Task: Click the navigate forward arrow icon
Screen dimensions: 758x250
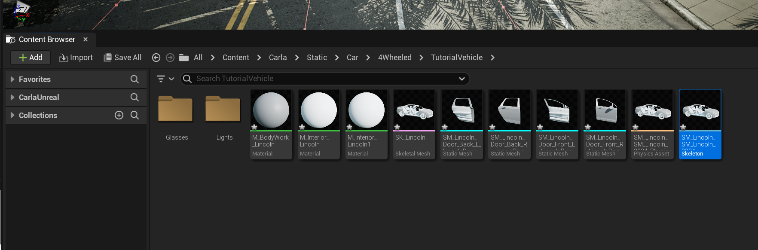Action: [170, 58]
